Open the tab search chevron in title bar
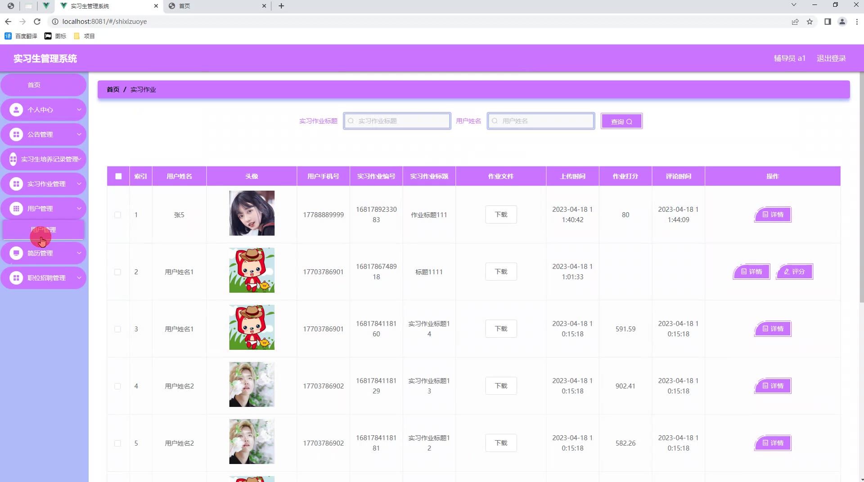This screenshot has height=482, width=864. click(794, 5)
